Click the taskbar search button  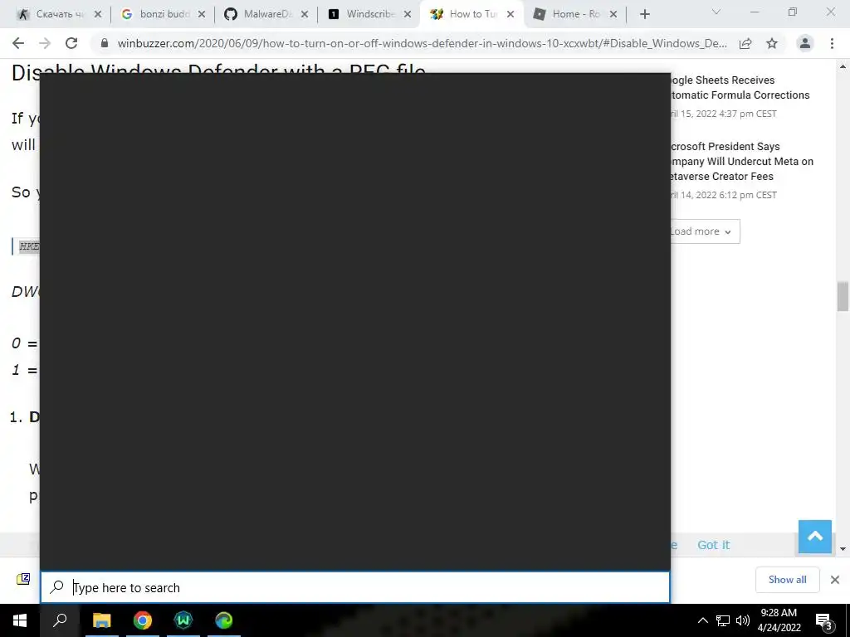(60, 620)
